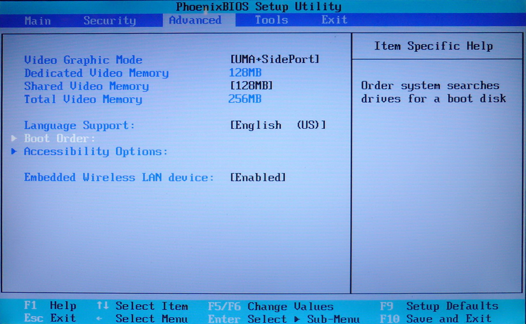Select the Shared Video Memory label
Image resolution: width=526 pixels, height=324 pixels.
point(86,86)
